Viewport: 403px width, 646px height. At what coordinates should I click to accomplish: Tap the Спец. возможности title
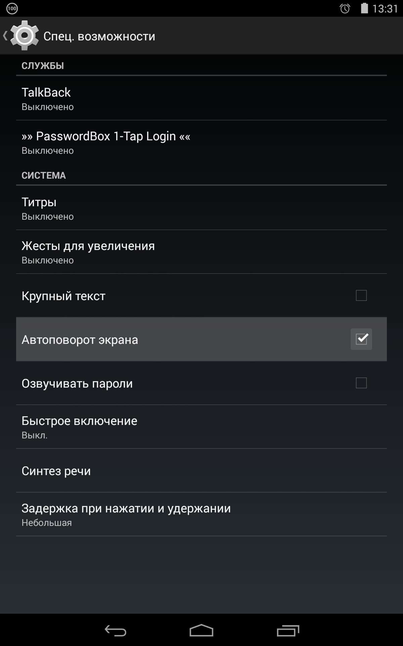(99, 36)
